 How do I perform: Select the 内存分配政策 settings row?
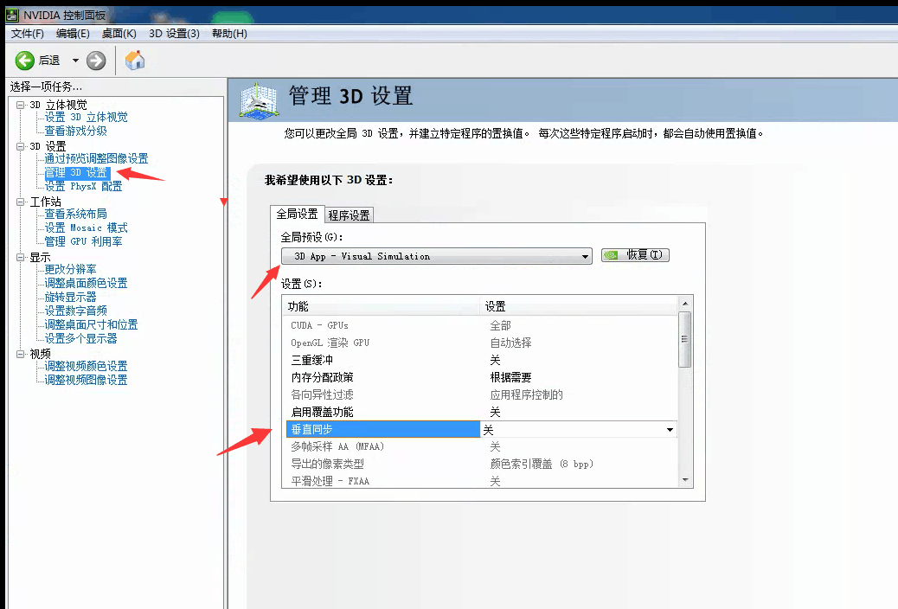pos(481,377)
